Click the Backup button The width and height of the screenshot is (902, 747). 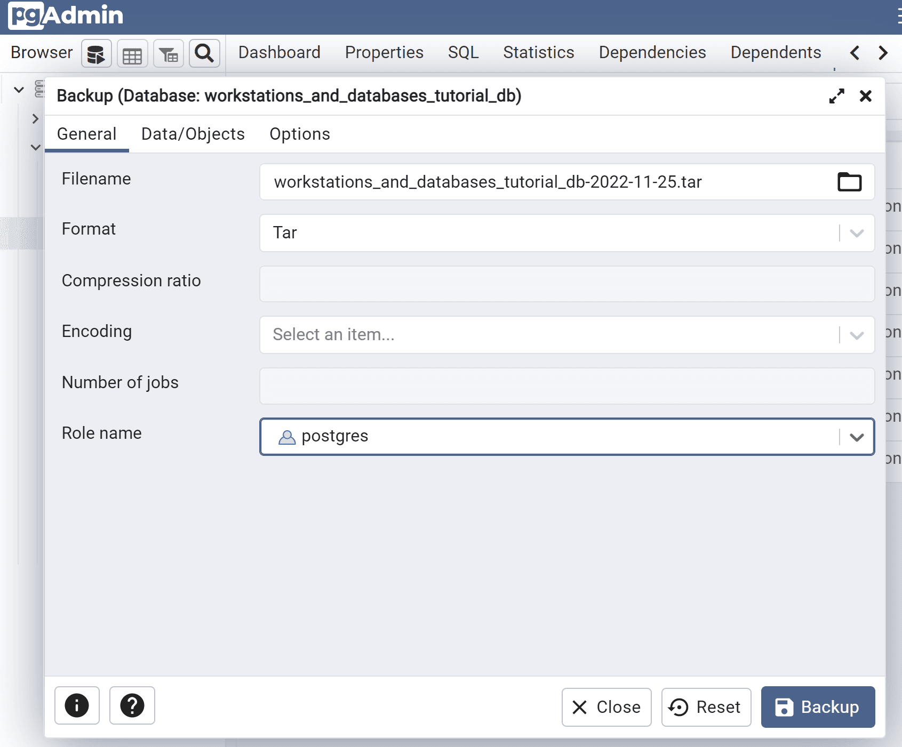pos(818,707)
